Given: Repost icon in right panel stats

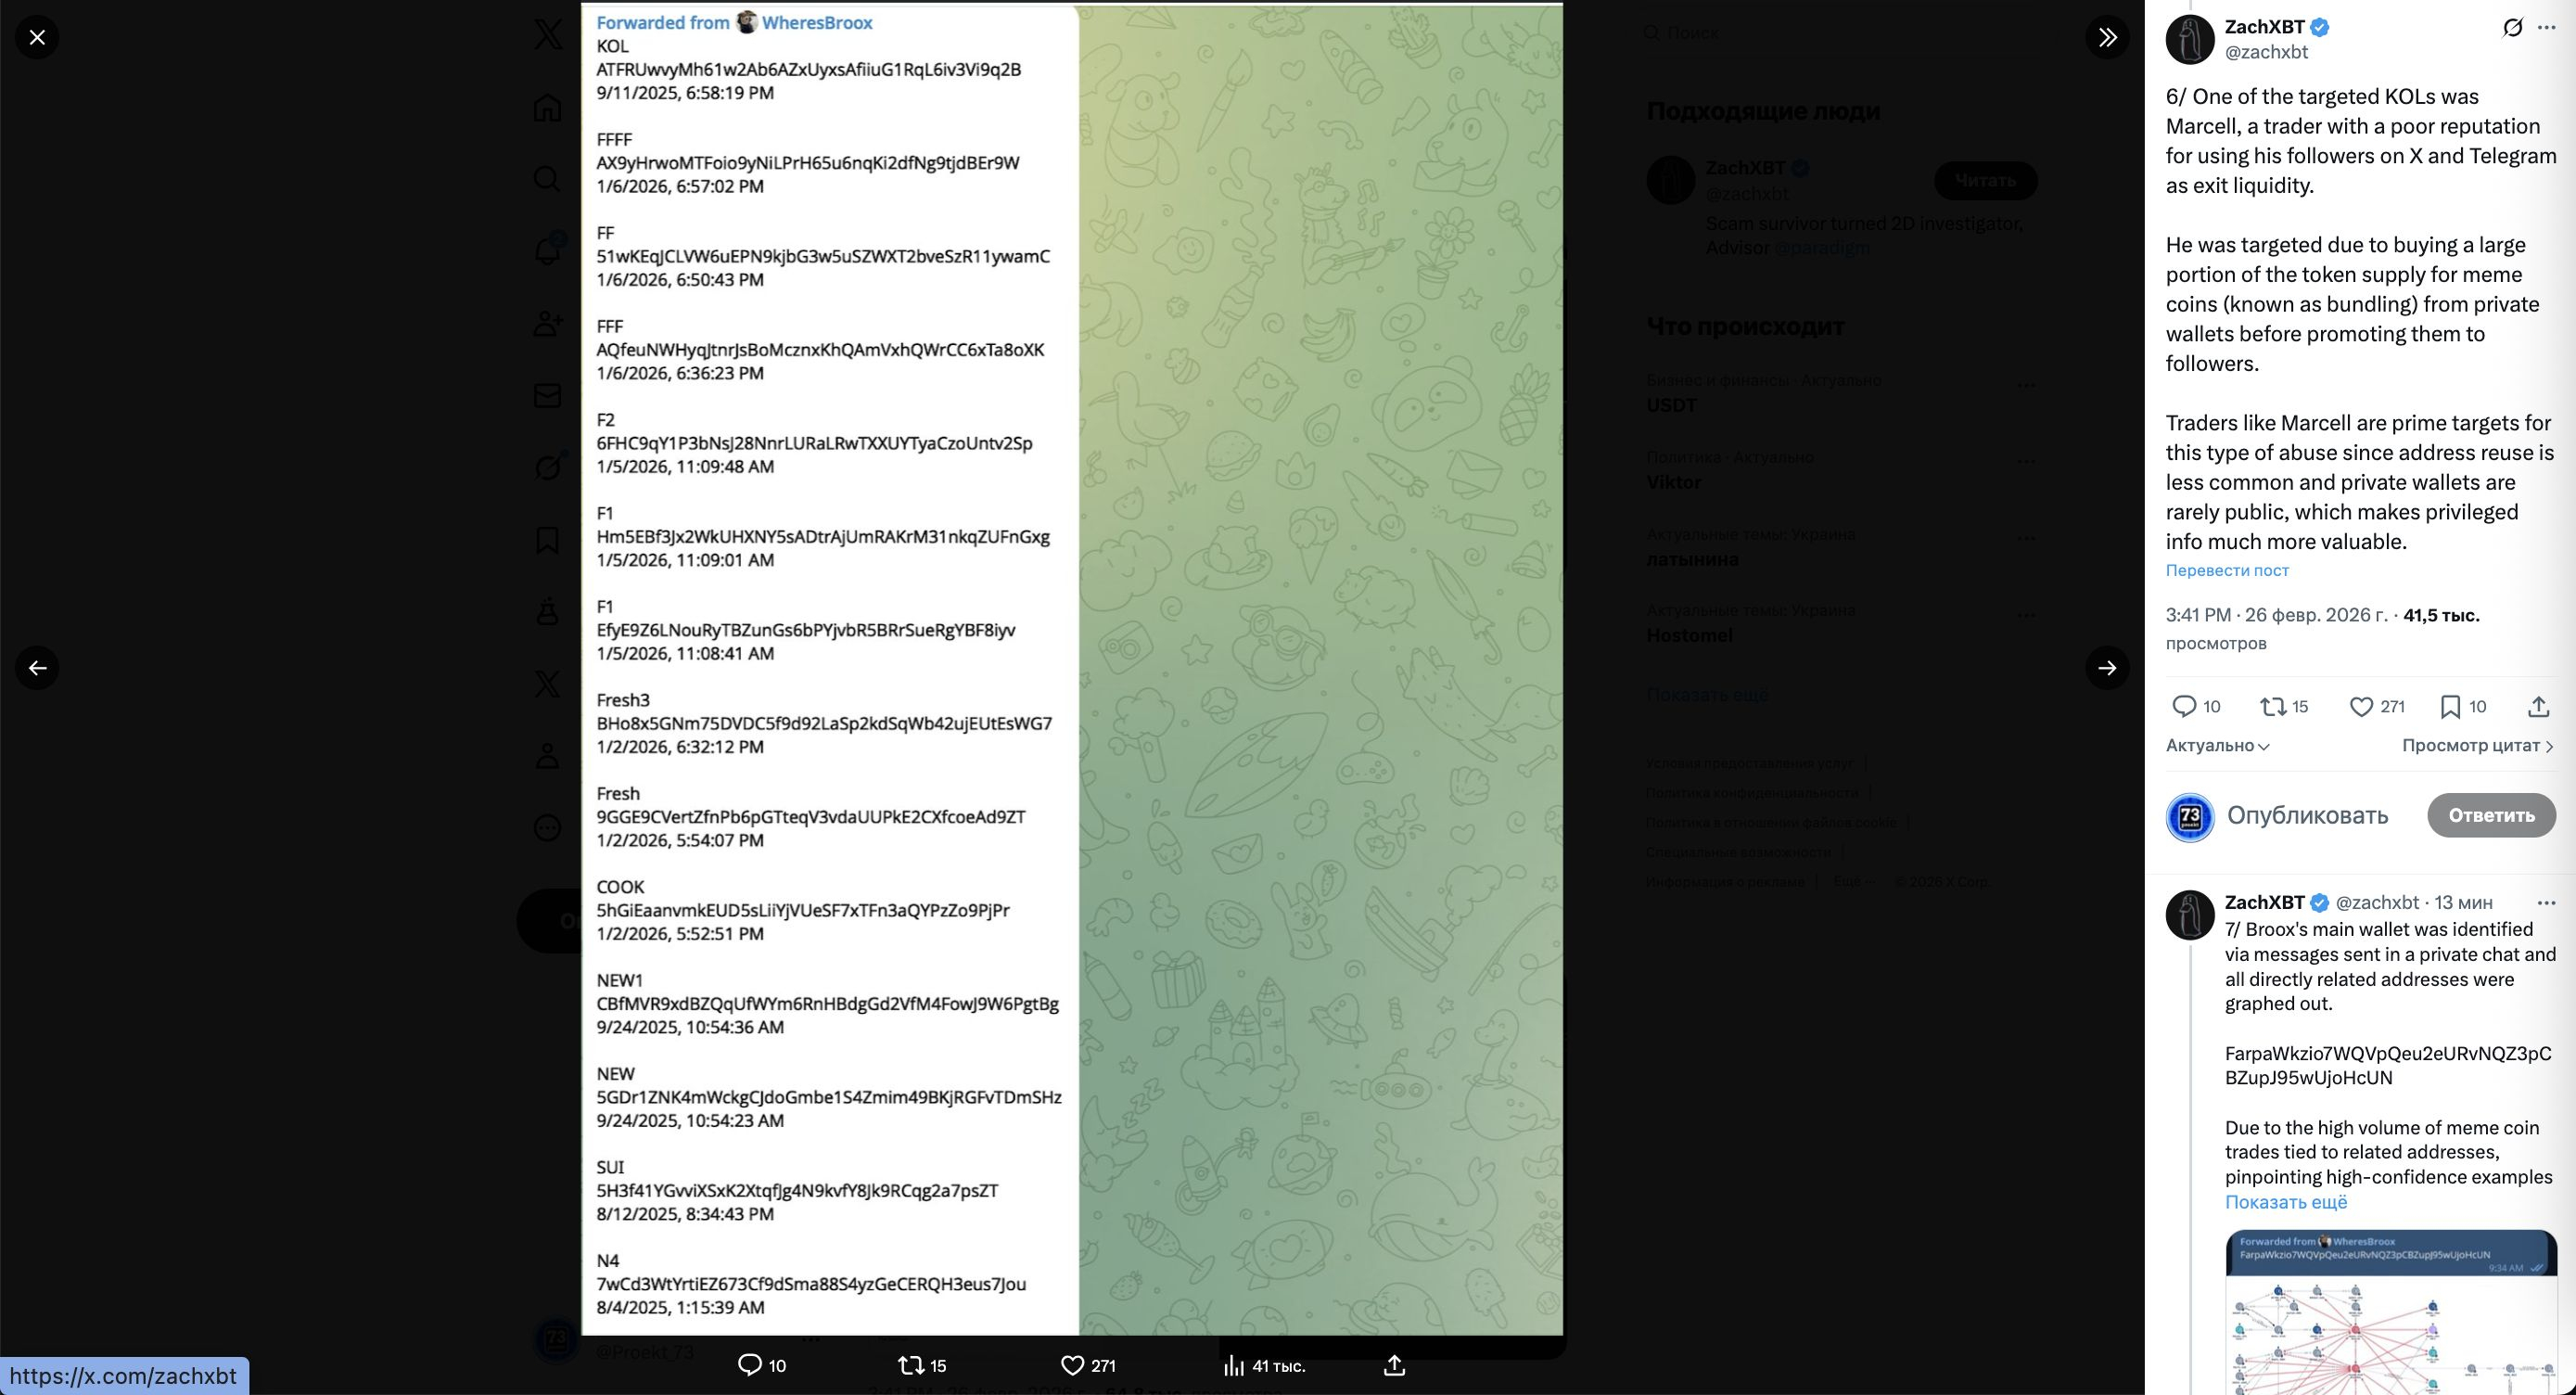Looking at the screenshot, I should (x=2273, y=707).
